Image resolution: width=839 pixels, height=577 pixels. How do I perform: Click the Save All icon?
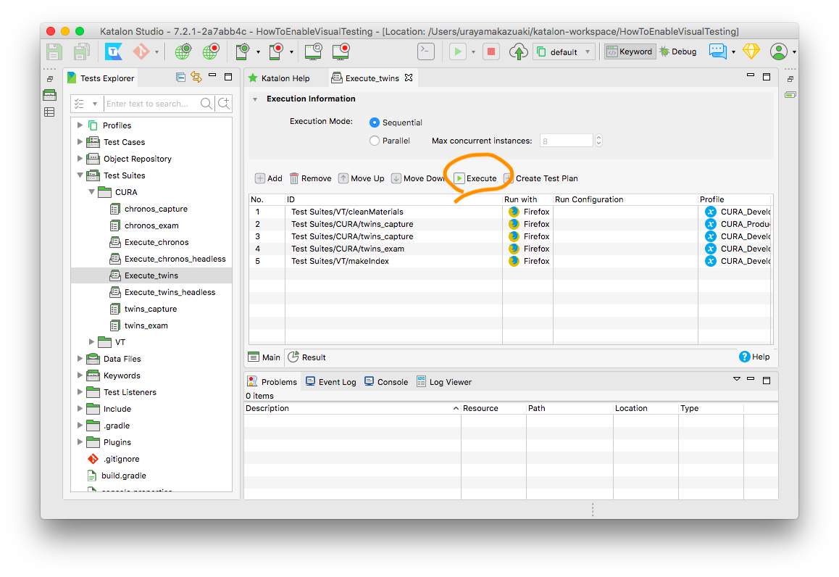81,52
